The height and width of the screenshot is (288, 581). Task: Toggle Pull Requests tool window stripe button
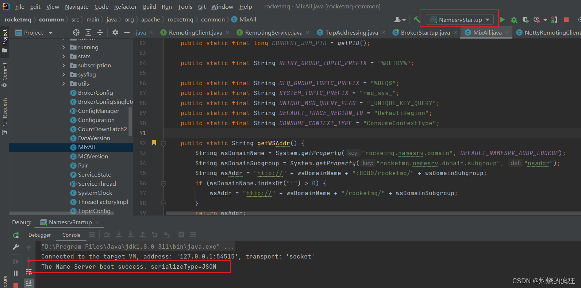(4, 116)
